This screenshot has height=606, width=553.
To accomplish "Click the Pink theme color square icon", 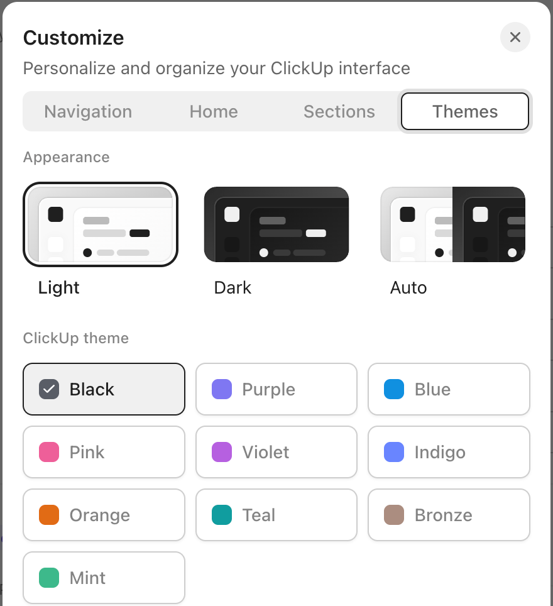I will click(50, 452).
